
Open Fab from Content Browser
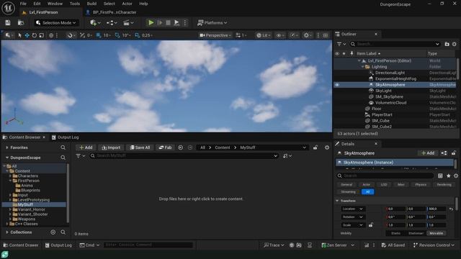165,147
